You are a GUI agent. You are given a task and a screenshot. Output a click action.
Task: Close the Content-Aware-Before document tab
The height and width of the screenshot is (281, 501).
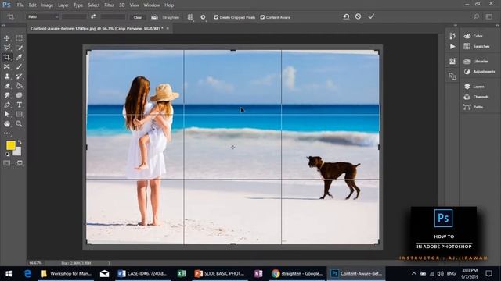tap(168, 28)
